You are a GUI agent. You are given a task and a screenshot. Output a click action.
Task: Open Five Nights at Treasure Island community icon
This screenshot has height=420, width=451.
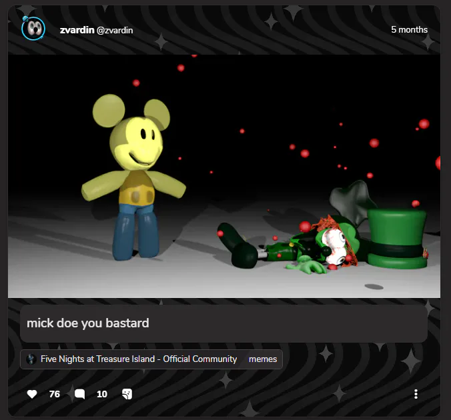pos(31,359)
